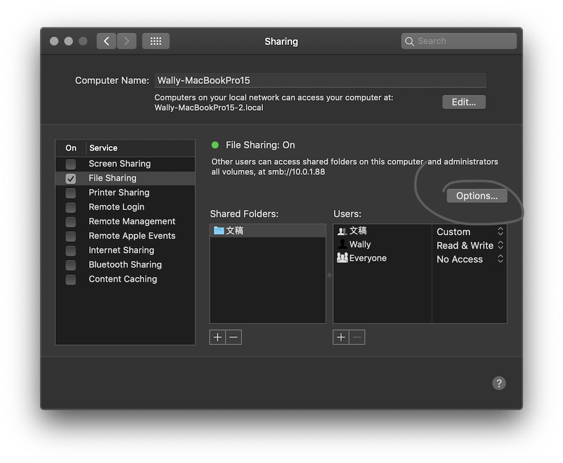Add a shared folder with plus button

(x=217, y=337)
